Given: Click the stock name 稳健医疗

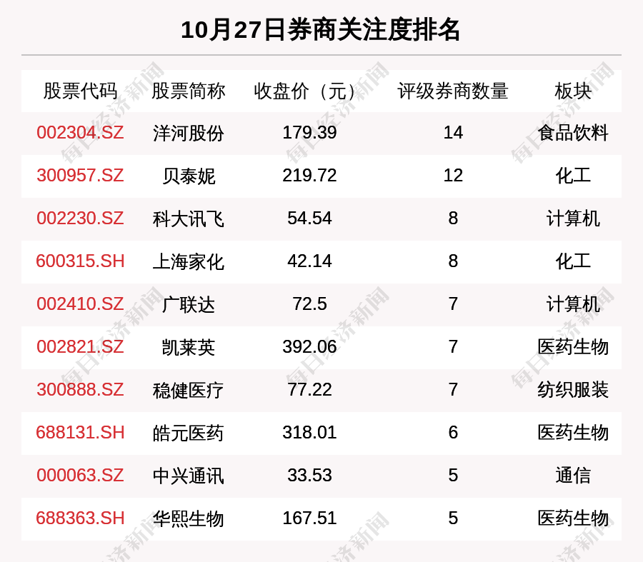Looking at the screenshot, I should [x=188, y=390].
